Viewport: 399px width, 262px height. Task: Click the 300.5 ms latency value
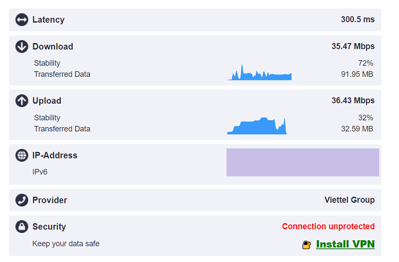(x=358, y=19)
